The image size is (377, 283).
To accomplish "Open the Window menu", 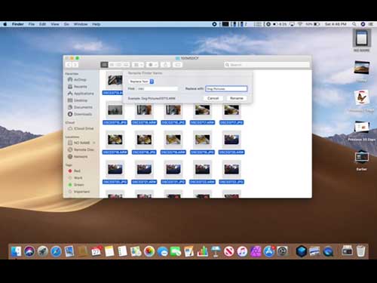I will (x=81, y=24).
